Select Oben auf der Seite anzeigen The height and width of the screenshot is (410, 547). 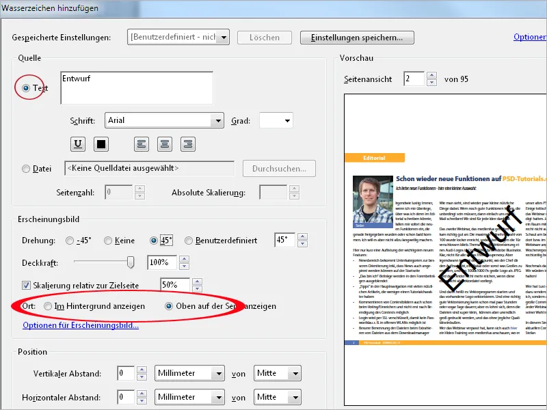[169, 306]
